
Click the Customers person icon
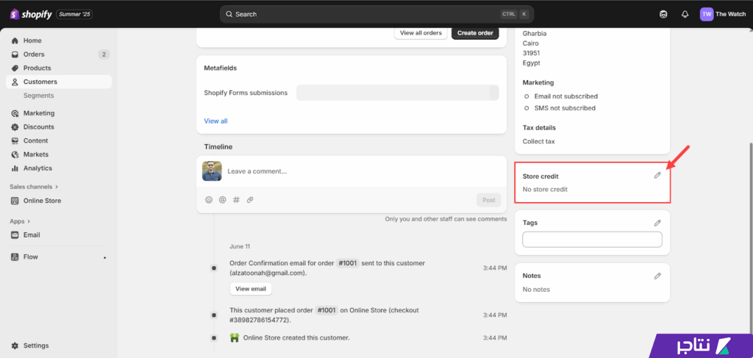point(15,82)
